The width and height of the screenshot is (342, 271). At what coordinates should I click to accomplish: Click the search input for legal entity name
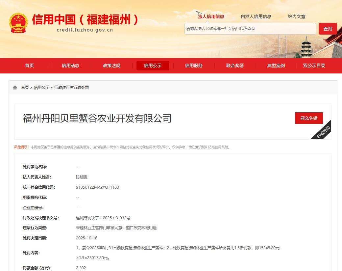[x=250, y=29]
